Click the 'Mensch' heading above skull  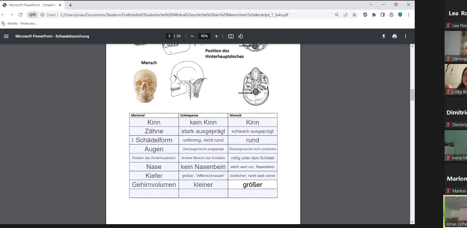149,63
